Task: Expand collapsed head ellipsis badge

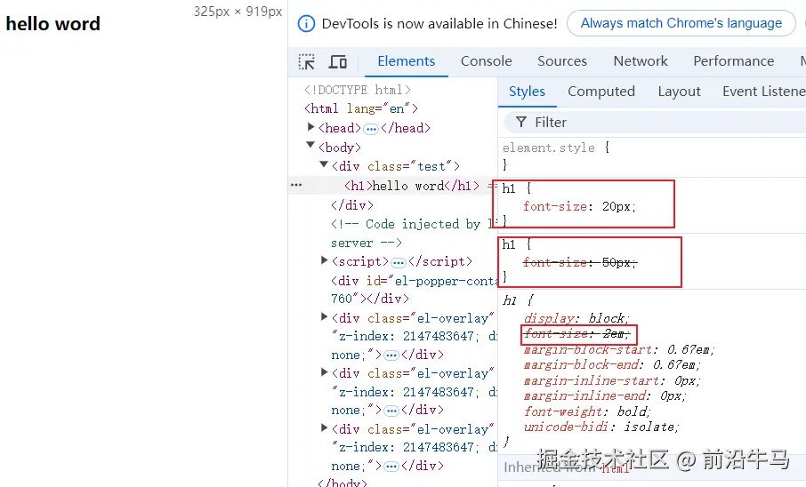Action: (371, 129)
